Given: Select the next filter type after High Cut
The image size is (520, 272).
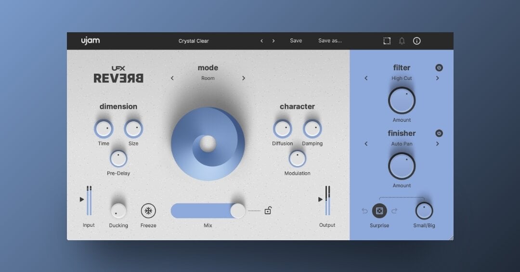Looking at the screenshot, I should pyautogui.click(x=437, y=78).
